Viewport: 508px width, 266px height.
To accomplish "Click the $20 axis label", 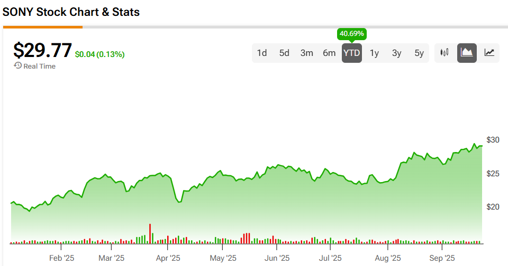I will pos(493,207).
